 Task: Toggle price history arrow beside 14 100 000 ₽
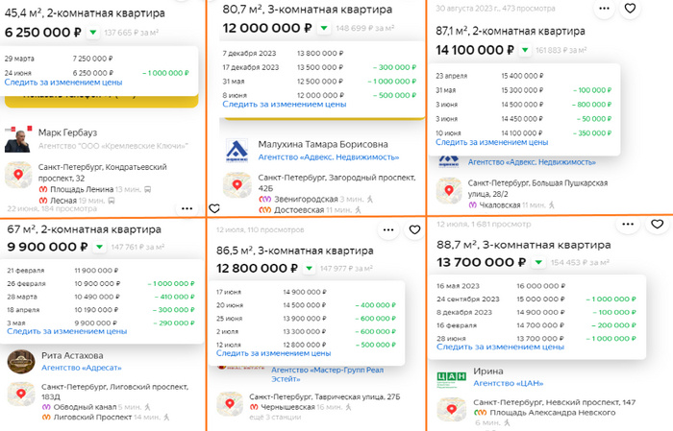[525, 50]
